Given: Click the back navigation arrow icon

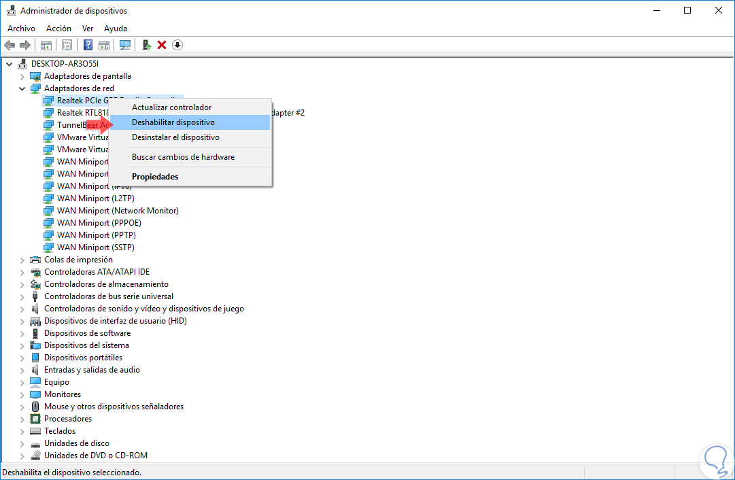Looking at the screenshot, I should 9,45.
